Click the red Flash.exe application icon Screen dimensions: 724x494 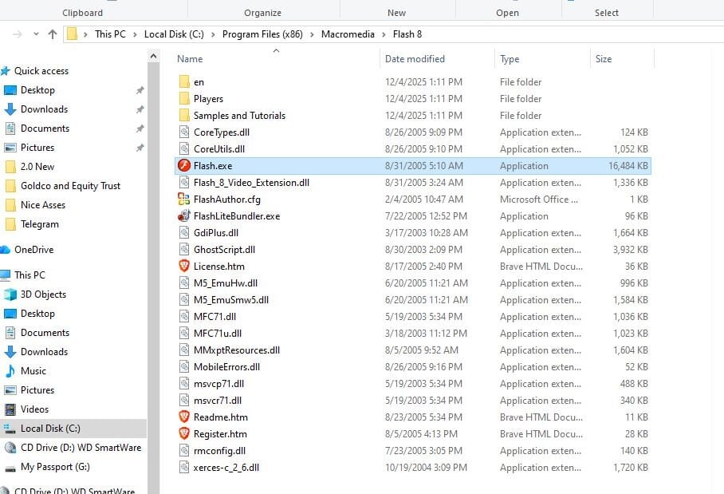coord(184,166)
